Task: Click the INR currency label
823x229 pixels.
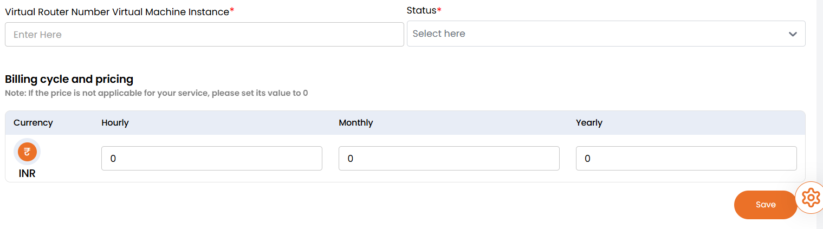Action: (x=27, y=174)
